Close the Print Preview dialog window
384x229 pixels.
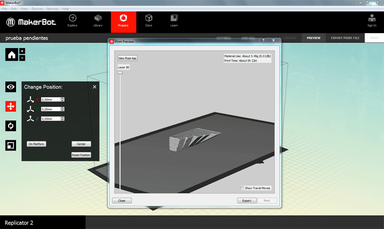pyautogui.click(x=274, y=41)
